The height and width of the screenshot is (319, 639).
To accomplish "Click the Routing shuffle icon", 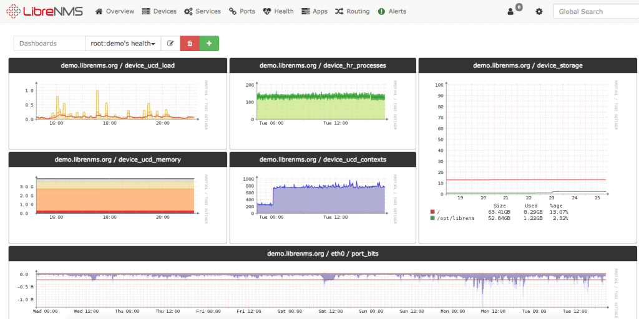I will [339, 11].
